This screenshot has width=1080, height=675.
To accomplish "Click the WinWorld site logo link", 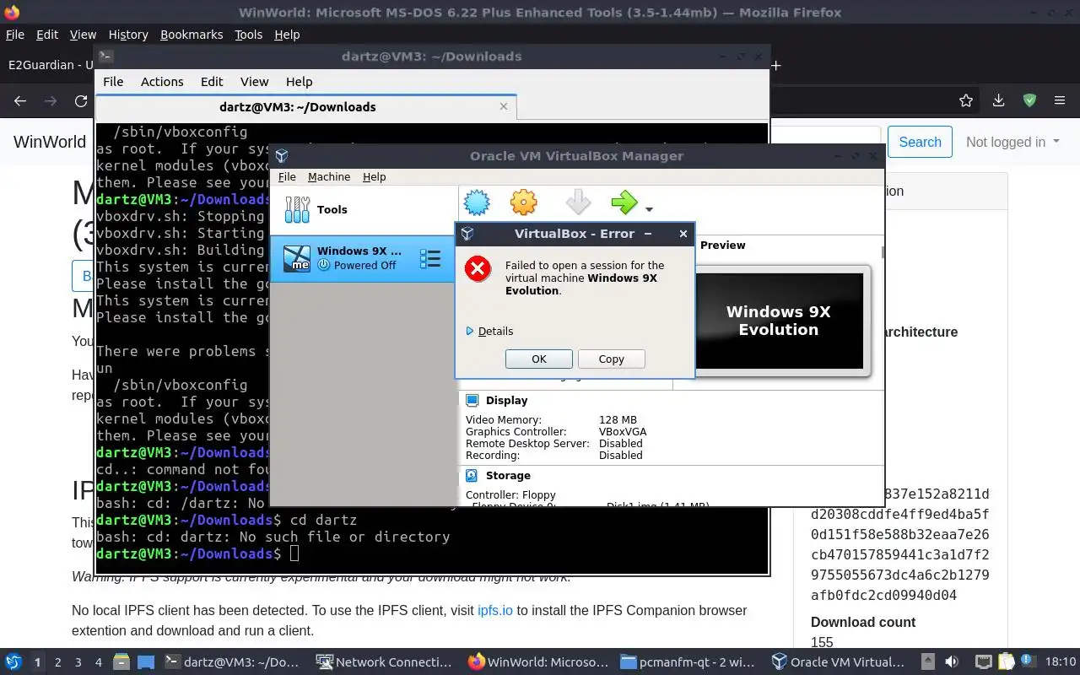I will (50, 142).
